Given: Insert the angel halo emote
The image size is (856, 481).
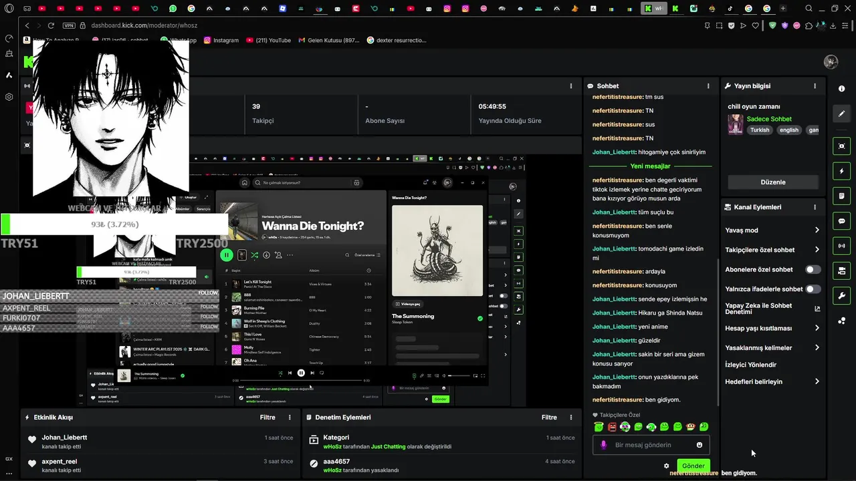Looking at the screenshot, I should pyautogui.click(x=599, y=427).
